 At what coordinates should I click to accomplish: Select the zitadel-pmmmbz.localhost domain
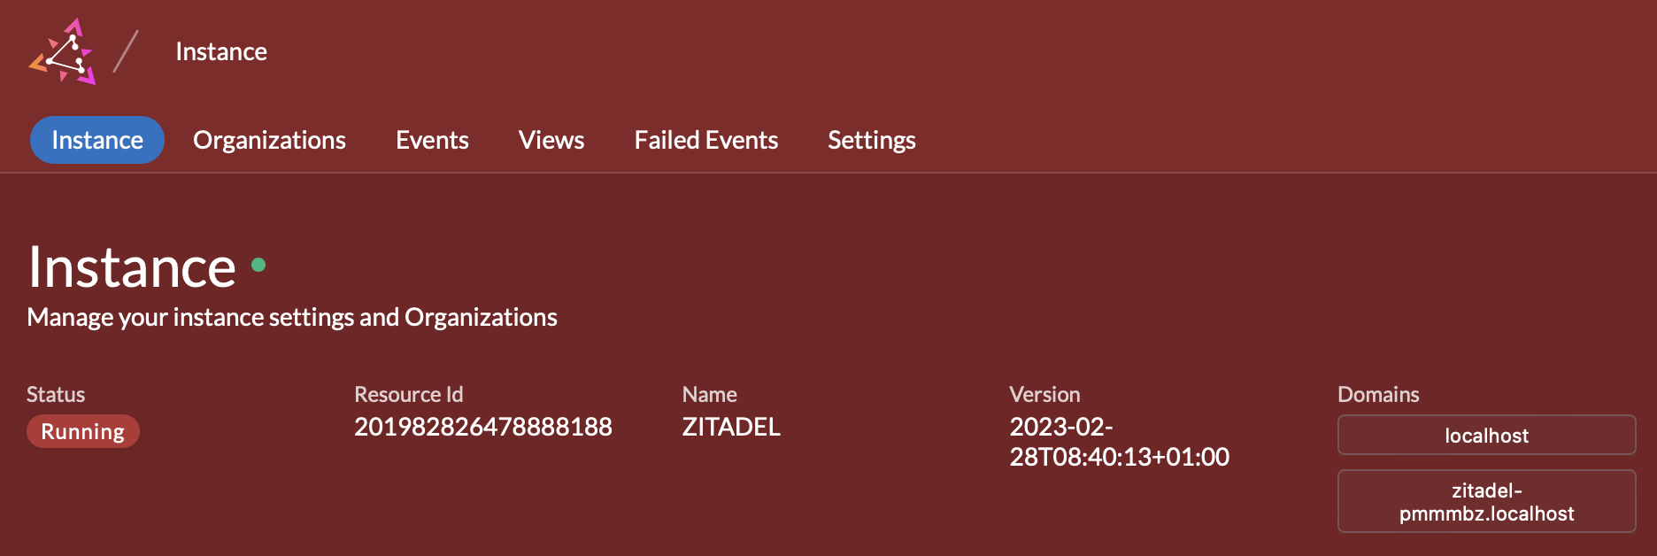pos(1486,501)
